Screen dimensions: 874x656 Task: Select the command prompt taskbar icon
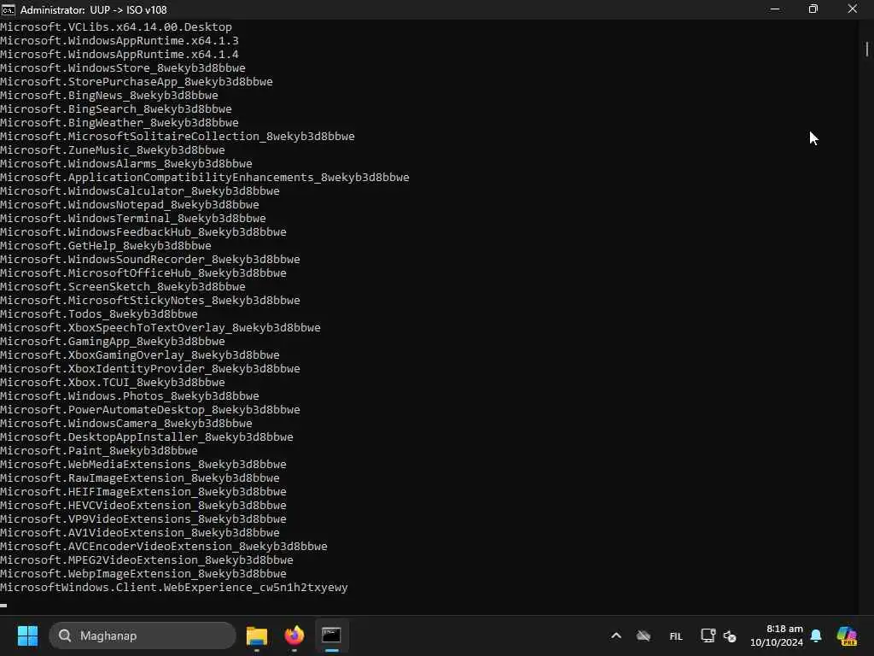tap(332, 635)
